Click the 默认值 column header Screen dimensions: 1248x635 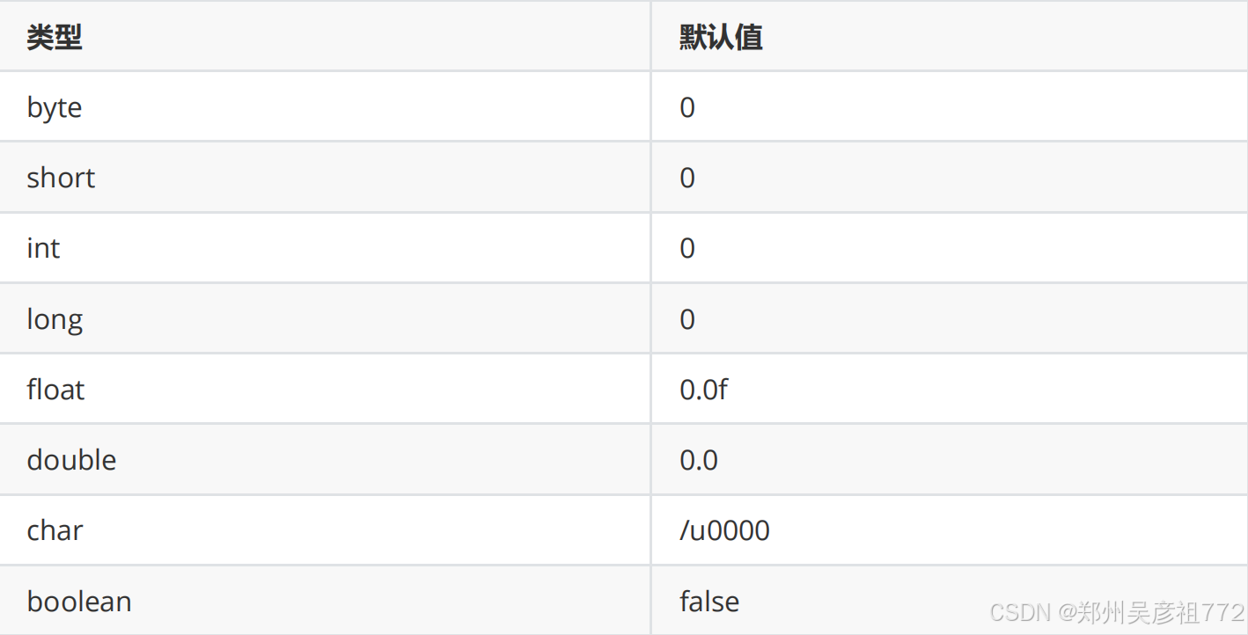[721, 37]
